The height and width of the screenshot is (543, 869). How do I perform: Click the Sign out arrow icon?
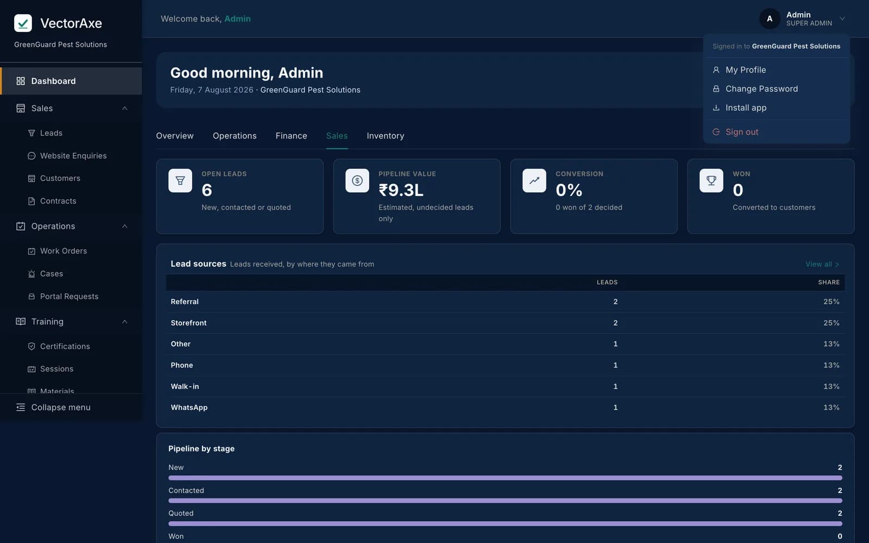(x=716, y=132)
